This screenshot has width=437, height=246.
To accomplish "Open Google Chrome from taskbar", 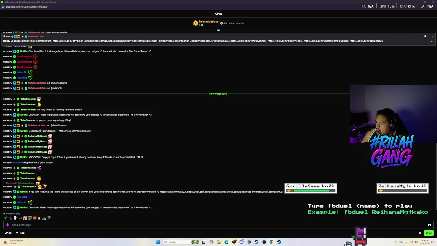I will [271, 242].
